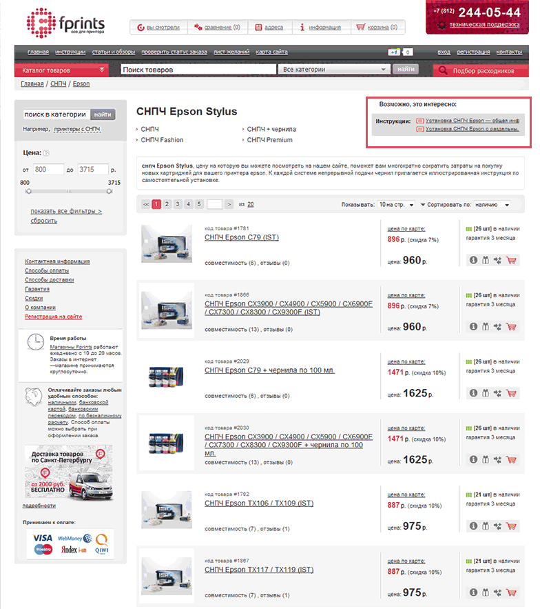
Task: Click Регистрация на сайте red link
Action: pos(54,317)
